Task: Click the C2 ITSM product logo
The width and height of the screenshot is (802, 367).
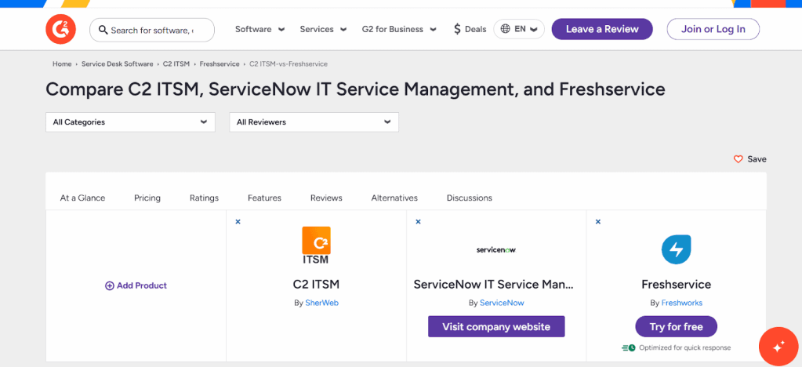Action: point(316,245)
